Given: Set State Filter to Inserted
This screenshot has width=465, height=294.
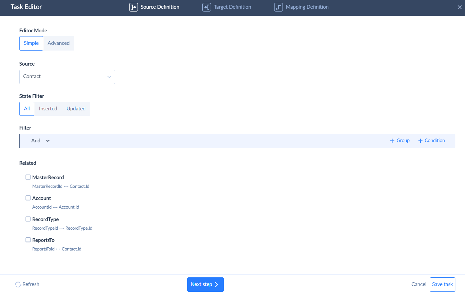Looking at the screenshot, I should pyautogui.click(x=48, y=108).
